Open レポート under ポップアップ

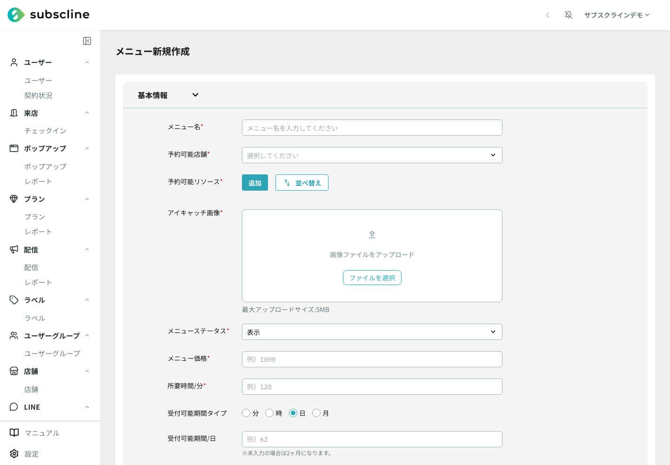coord(38,181)
